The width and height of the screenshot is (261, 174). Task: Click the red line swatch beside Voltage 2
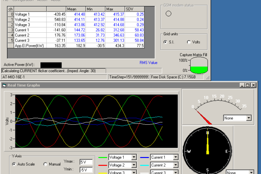click(103, 165)
